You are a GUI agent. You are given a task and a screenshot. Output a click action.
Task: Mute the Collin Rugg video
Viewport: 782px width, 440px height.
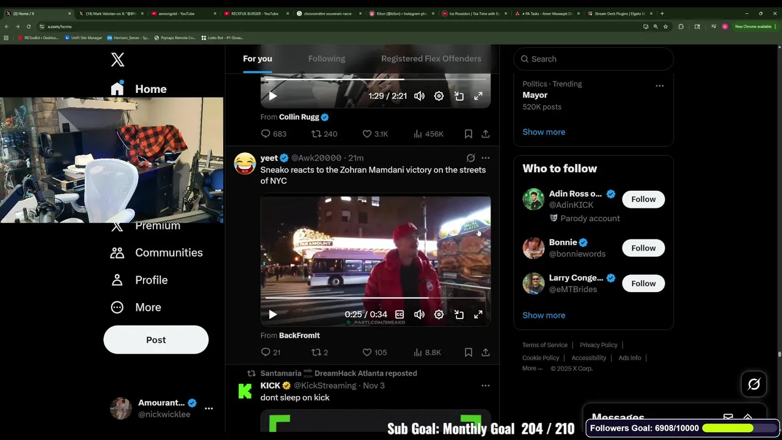(419, 96)
